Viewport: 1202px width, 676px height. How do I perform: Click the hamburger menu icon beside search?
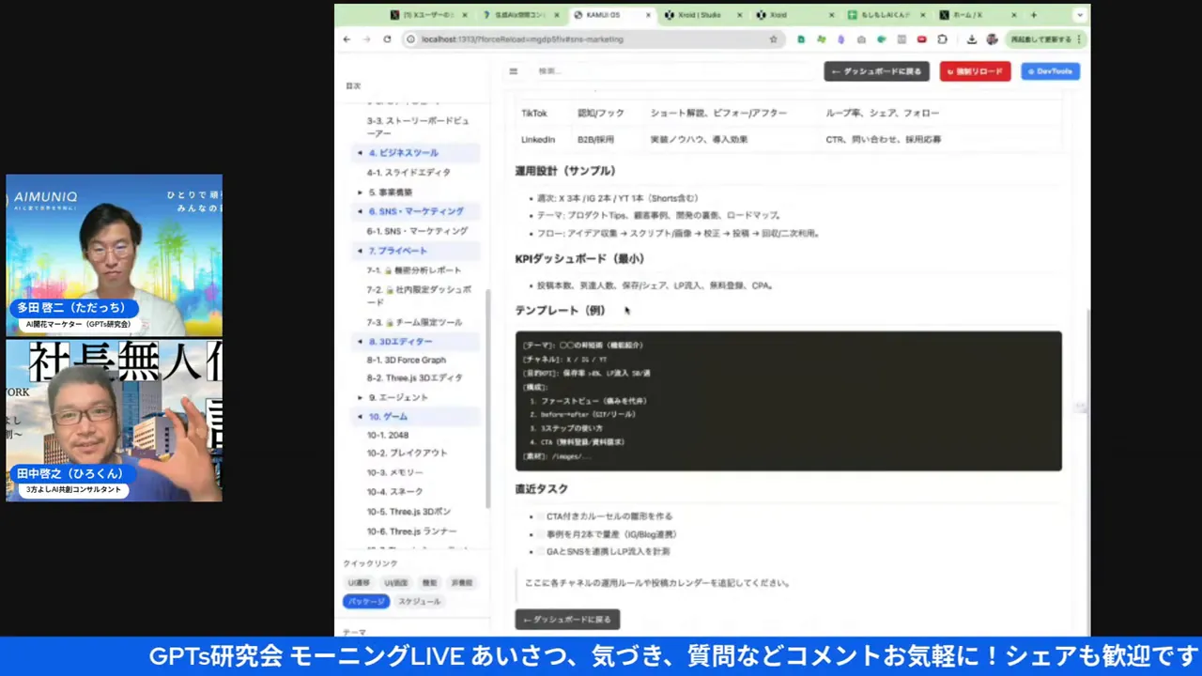513,71
